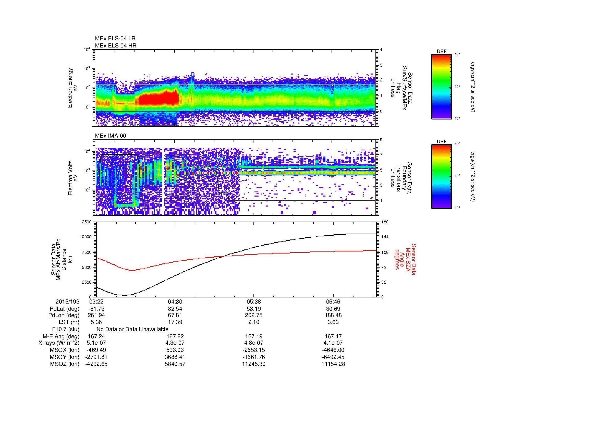The width and height of the screenshot is (597, 422).
Task: Click the MSOY value 3688.41
Action: click(x=175, y=357)
